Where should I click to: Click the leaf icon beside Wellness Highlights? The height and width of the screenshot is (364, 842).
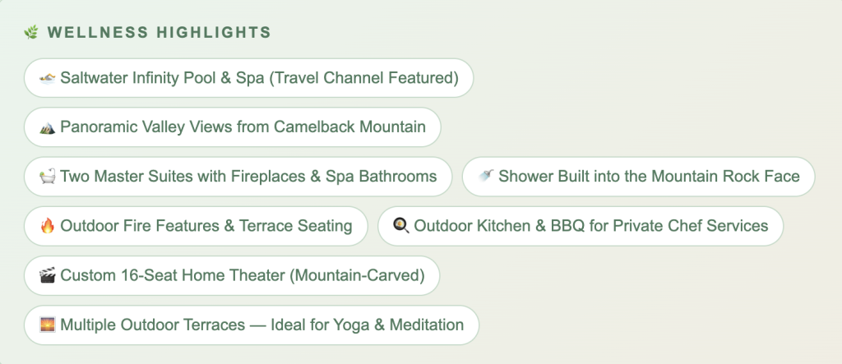coord(31,33)
